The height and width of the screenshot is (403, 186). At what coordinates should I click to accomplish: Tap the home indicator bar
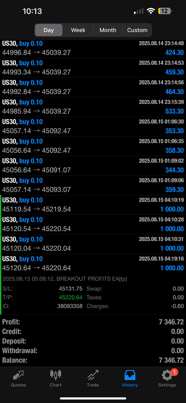point(93,399)
